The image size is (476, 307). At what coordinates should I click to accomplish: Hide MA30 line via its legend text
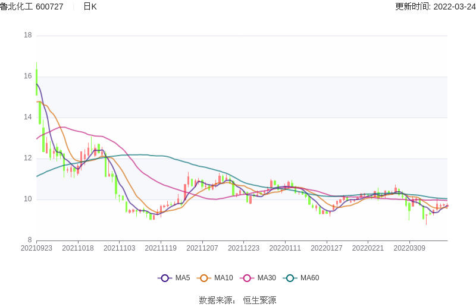[267, 278]
